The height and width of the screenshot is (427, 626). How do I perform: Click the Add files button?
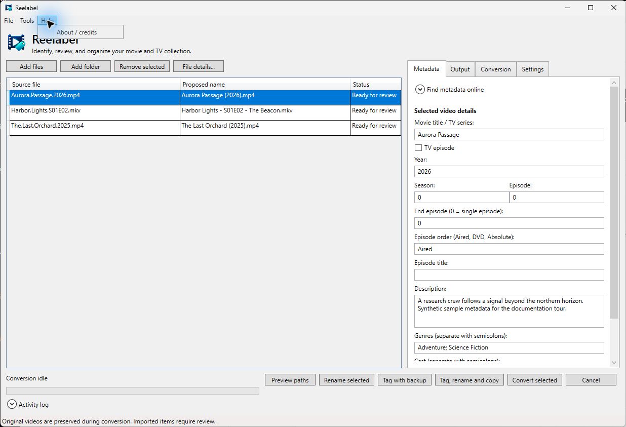pos(31,66)
